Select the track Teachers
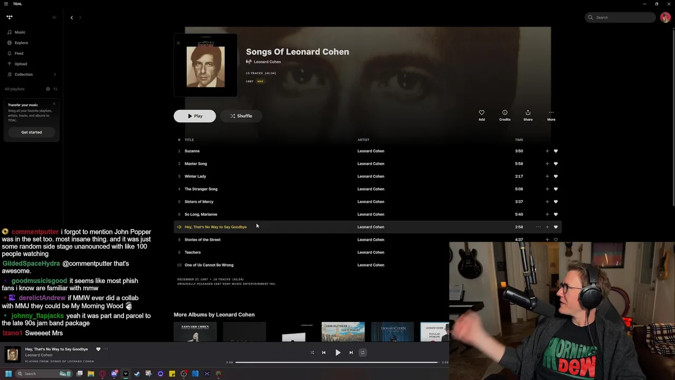This screenshot has width=675, height=380. point(192,252)
